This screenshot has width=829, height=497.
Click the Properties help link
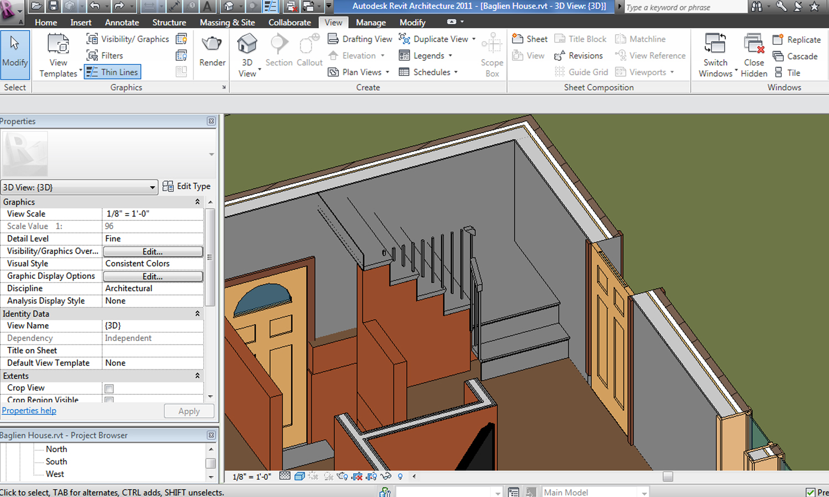pyautogui.click(x=29, y=411)
